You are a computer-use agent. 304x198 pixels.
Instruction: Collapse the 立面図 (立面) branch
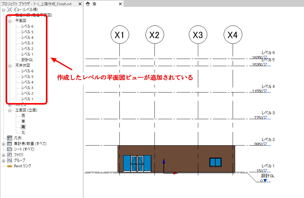click(x=10, y=110)
